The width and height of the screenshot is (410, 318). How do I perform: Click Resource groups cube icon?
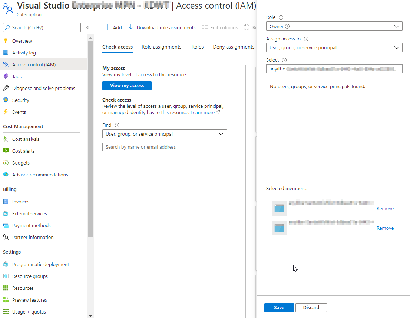click(6, 276)
